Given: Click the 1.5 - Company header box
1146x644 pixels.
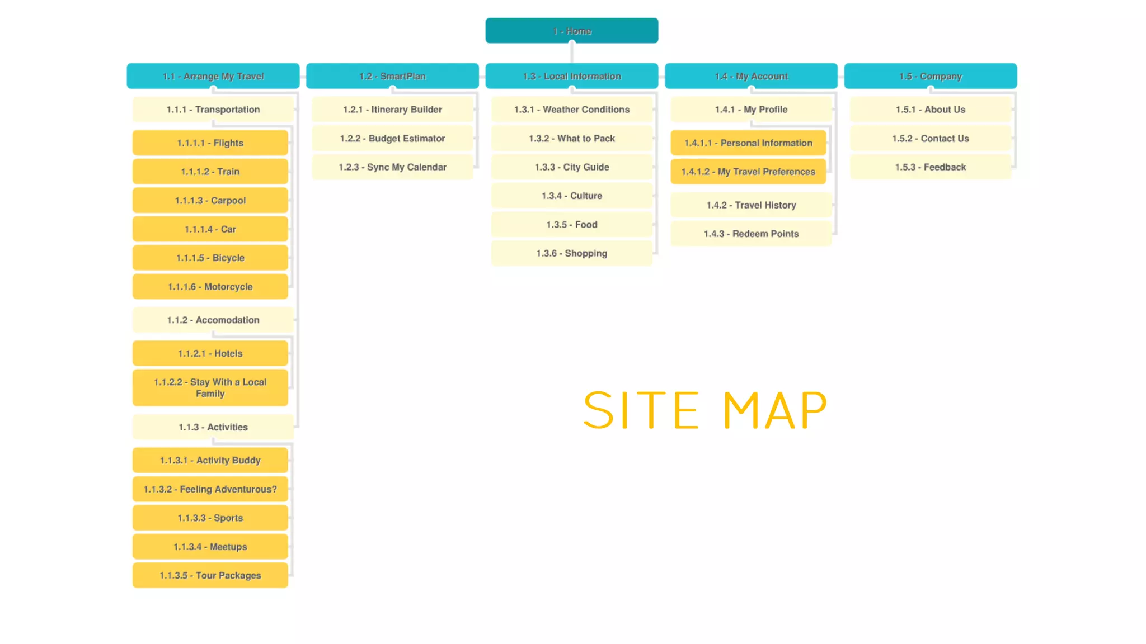Looking at the screenshot, I should pos(930,76).
